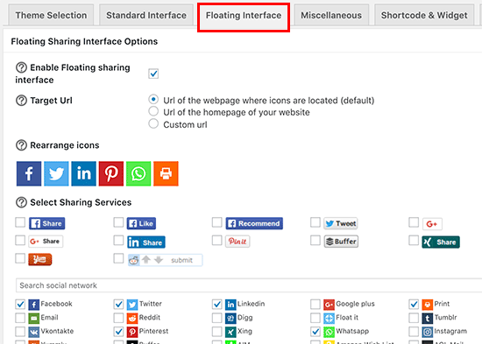
Task: Check the Xing network checkbox
Action: tap(217, 332)
